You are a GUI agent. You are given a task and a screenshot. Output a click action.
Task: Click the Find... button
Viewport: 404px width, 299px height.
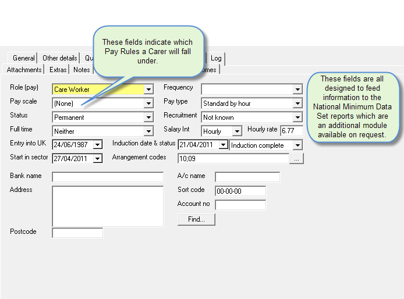point(196,219)
